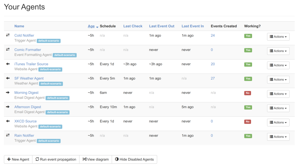This screenshot has width=300, height=168.
Task: Click the bidirectional arrows icon beside Rain Notifier
Action: (8, 135)
